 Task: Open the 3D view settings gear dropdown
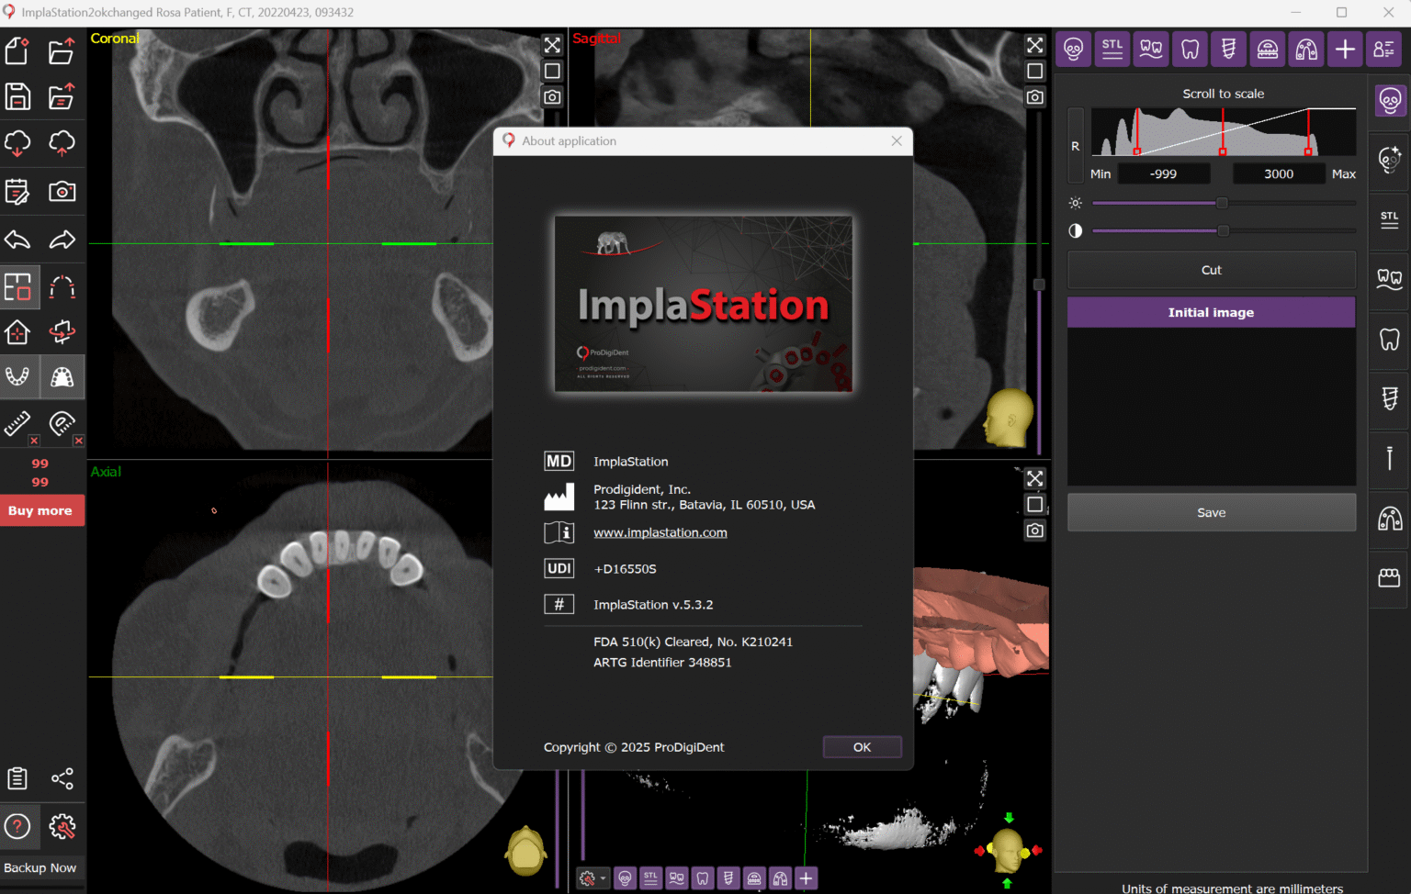tap(592, 878)
